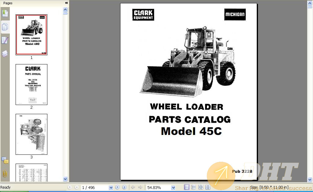This screenshot has width=313, height=192.
Task: Select page 1 thumbnail
Action: pyautogui.click(x=31, y=35)
